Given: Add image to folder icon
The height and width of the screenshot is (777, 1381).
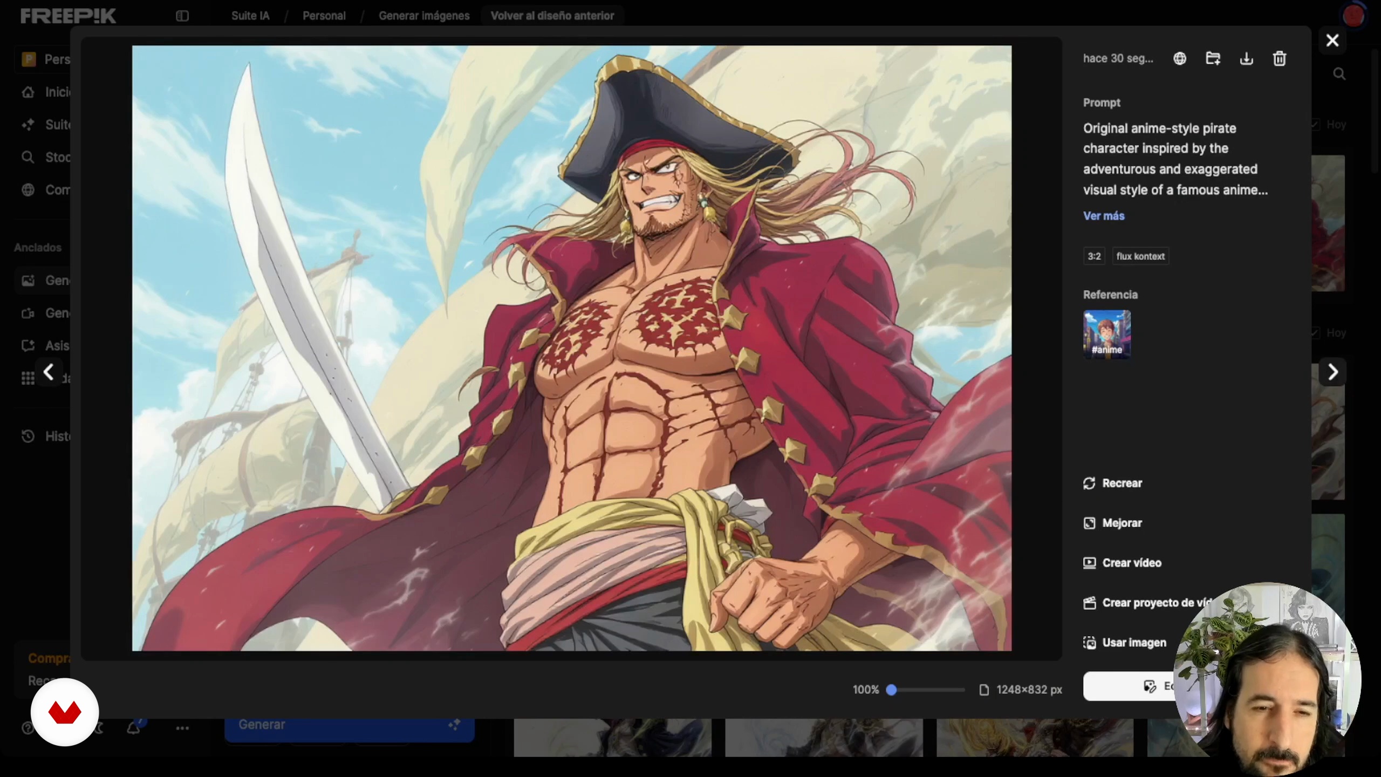Looking at the screenshot, I should [1213, 58].
